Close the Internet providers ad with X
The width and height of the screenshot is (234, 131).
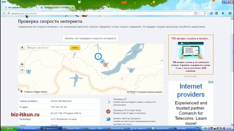pyautogui.click(x=212, y=82)
